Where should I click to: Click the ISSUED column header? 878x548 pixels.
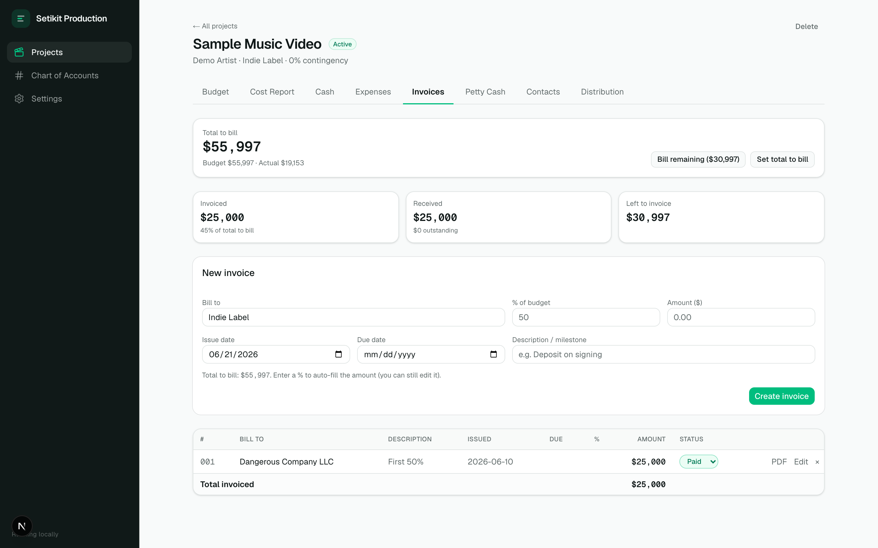click(x=479, y=439)
